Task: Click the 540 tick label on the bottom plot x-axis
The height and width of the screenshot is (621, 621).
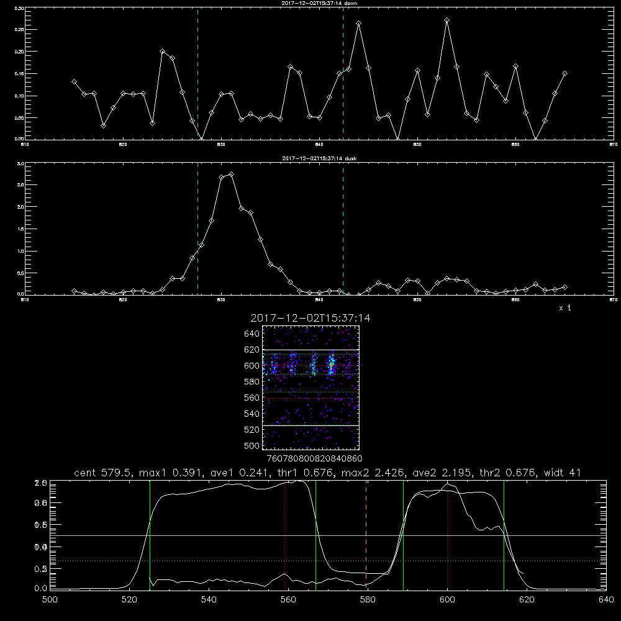Action: tap(209, 600)
